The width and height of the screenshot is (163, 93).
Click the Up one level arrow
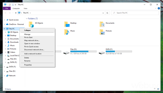16,13
